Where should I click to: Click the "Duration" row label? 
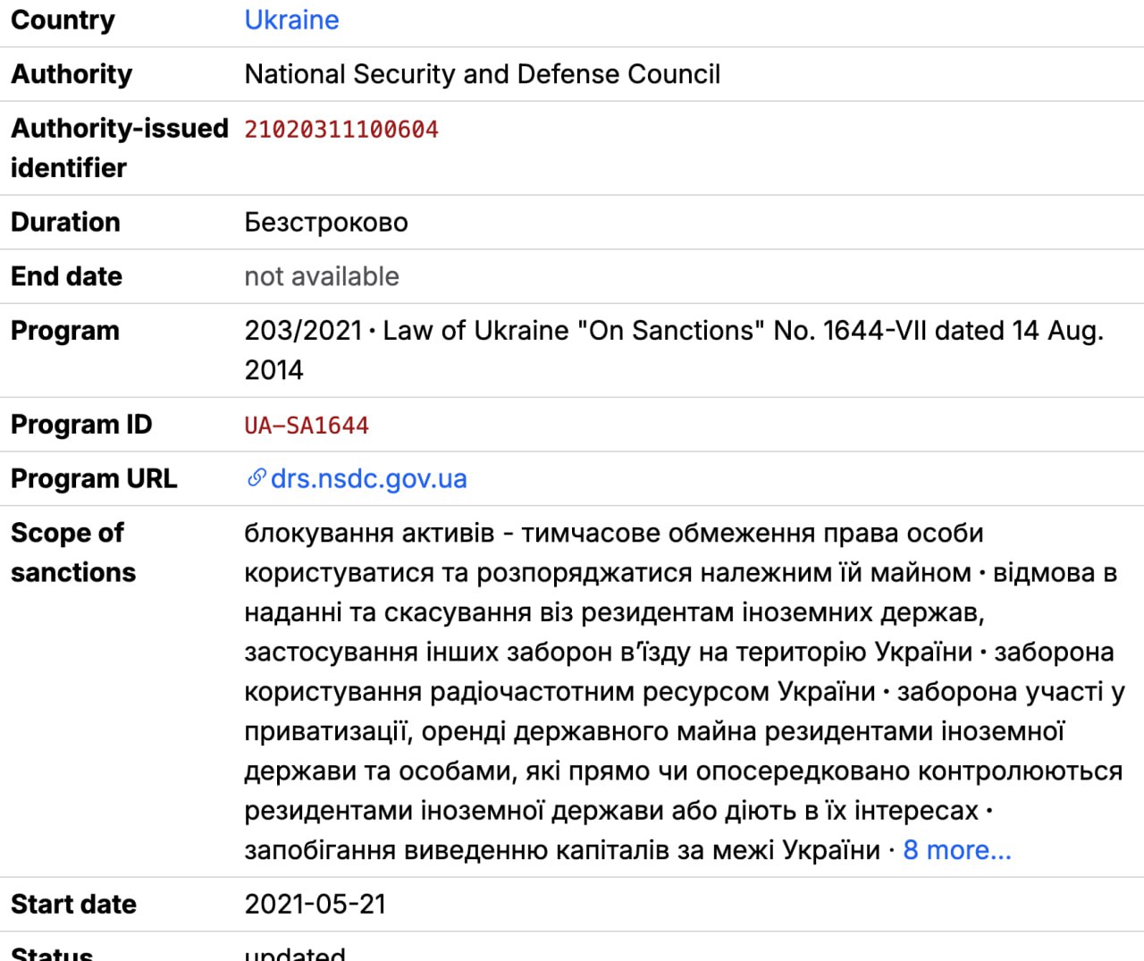[x=65, y=222]
